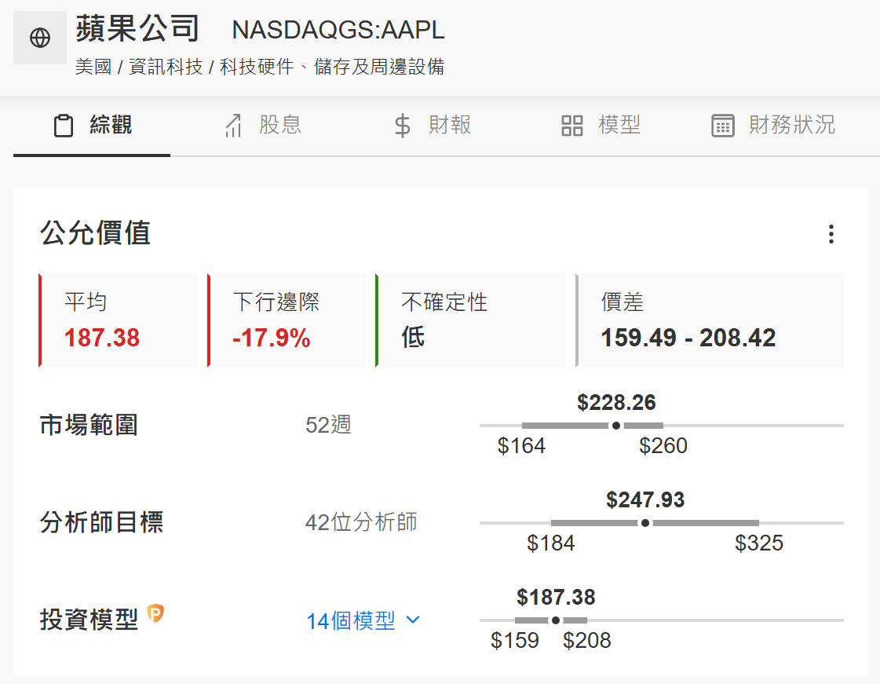Expand the 14個模型 dropdown
Screen dimensions: 880x684
point(351,621)
